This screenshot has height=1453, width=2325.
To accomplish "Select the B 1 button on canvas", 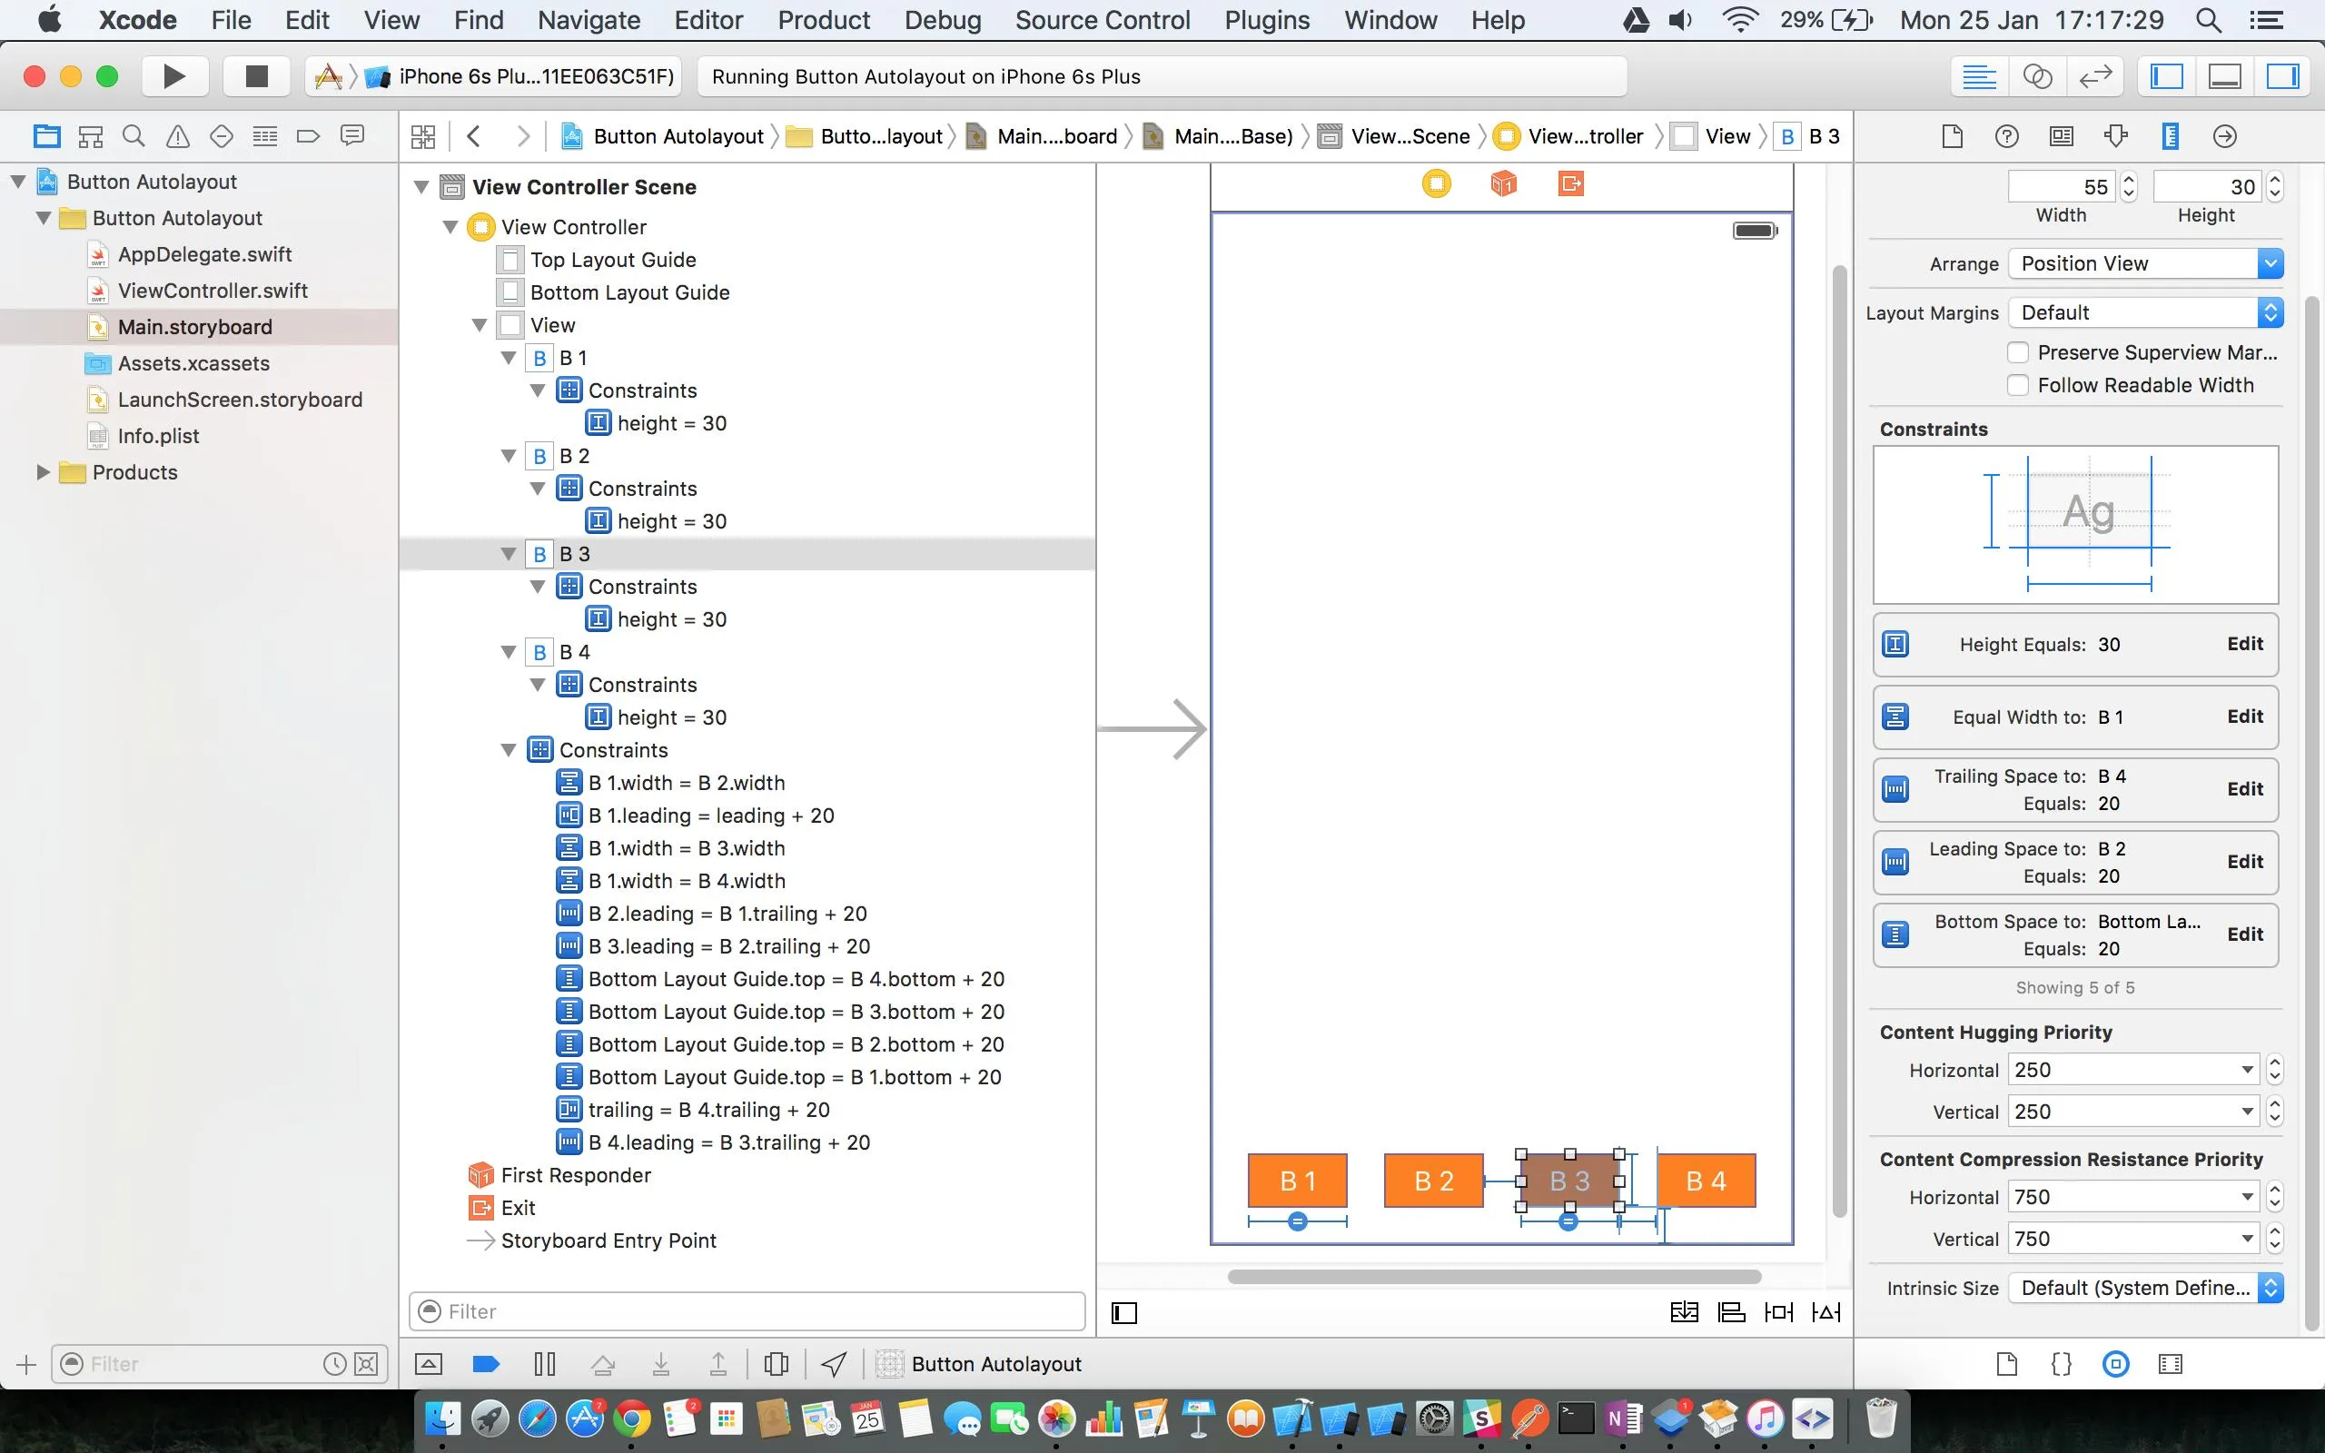I will point(1297,1180).
